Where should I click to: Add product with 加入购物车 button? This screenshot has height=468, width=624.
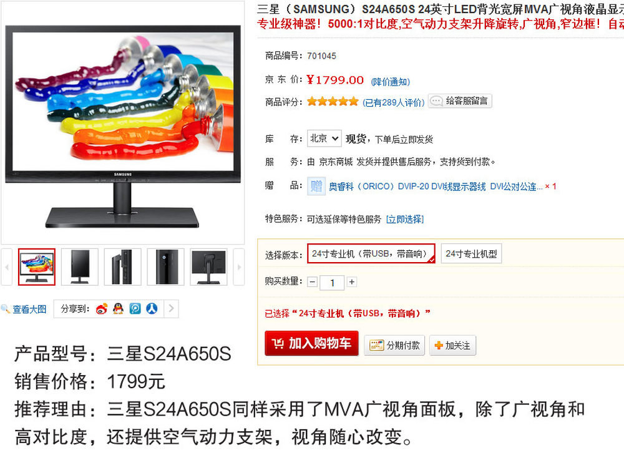pos(311,343)
